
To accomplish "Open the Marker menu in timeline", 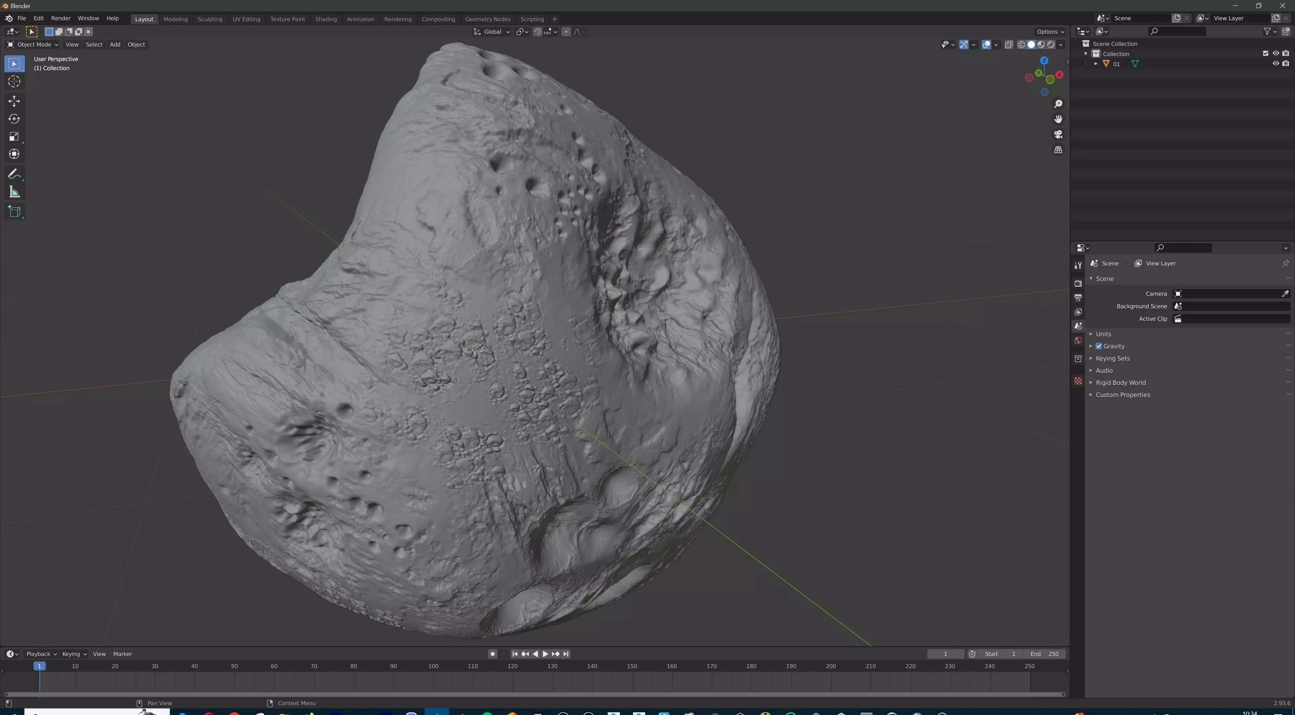I will tap(122, 654).
